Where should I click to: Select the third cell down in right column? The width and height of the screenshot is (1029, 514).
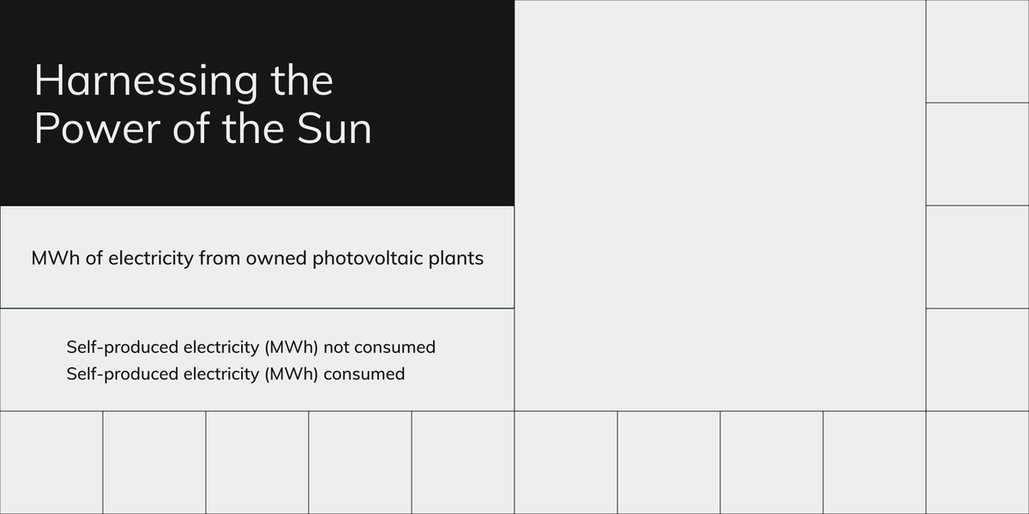click(978, 257)
